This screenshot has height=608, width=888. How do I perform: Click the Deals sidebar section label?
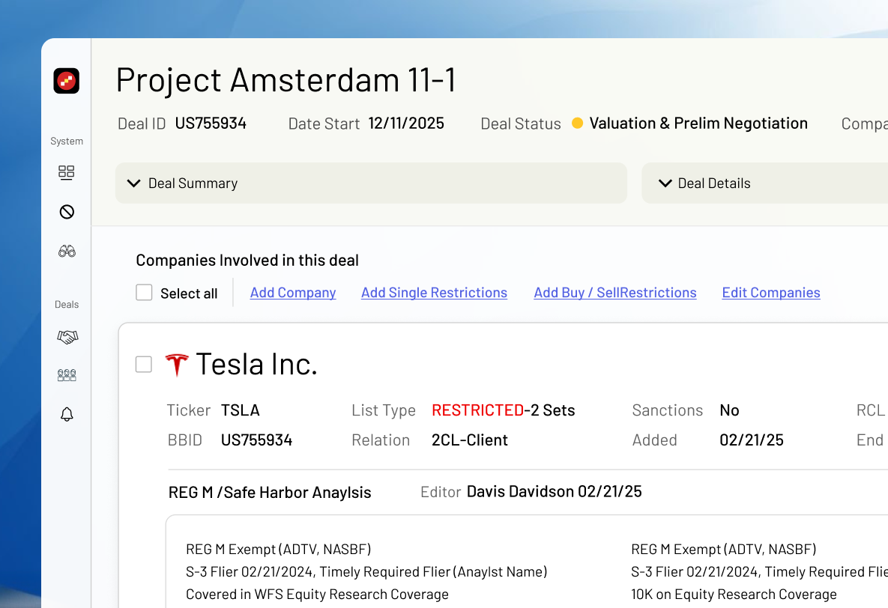[67, 305]
